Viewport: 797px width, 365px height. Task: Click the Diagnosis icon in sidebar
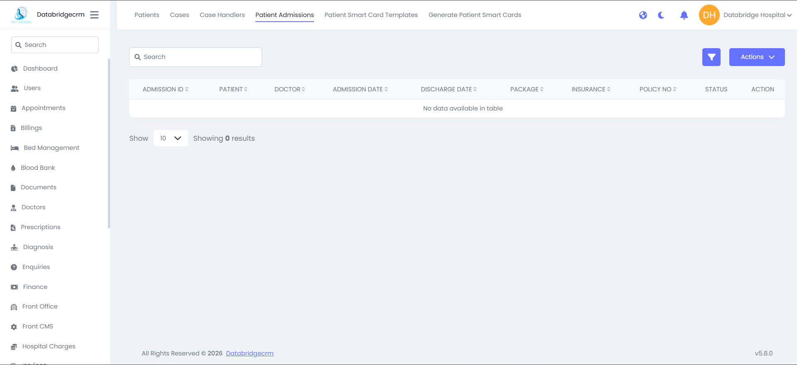tap(15, 247)
